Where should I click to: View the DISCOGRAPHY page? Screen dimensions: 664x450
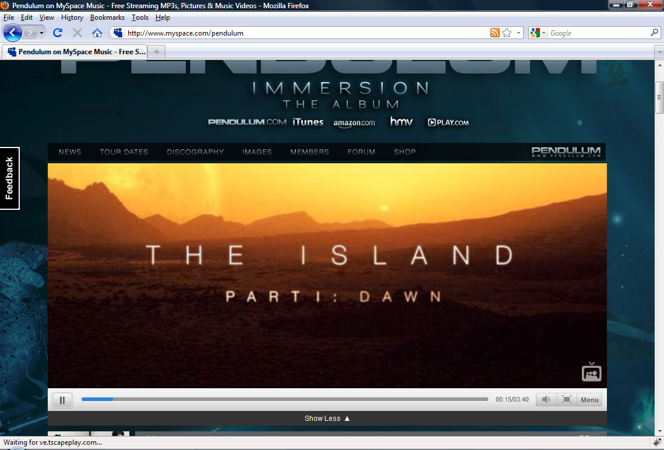195,152
